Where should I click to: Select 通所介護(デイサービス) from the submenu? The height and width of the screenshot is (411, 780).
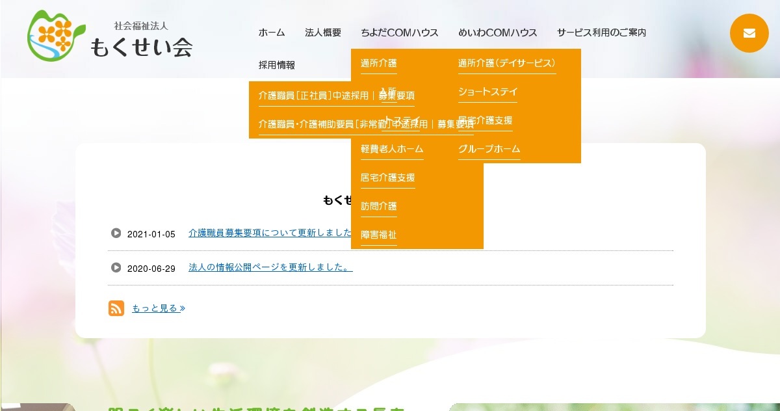[506, 63]
